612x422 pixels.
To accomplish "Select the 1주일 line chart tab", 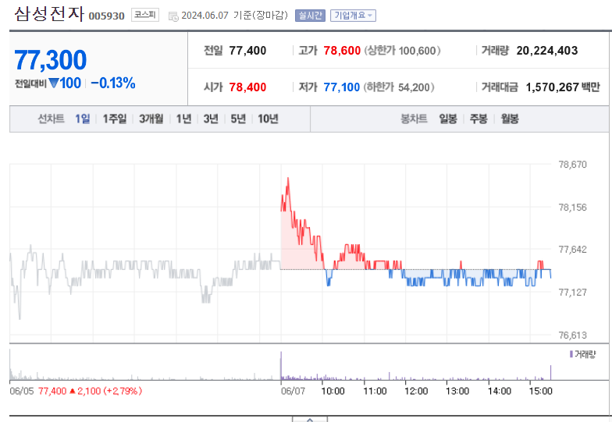I will 114,119.
